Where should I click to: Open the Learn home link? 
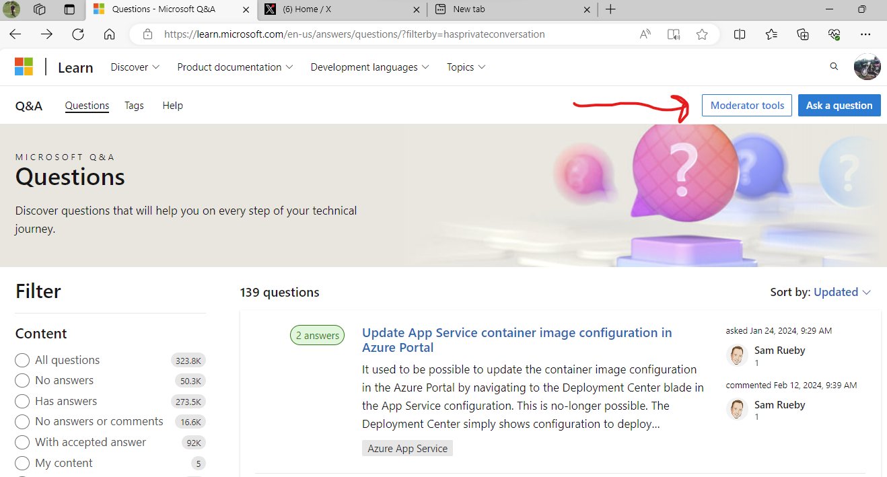pyautogui.click(x=75, y=67)
